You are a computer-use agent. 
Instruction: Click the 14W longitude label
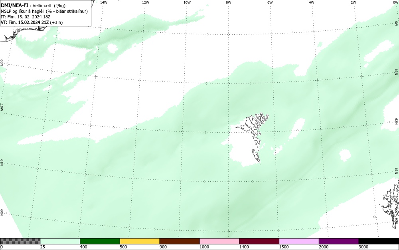[x=104, y=2]
